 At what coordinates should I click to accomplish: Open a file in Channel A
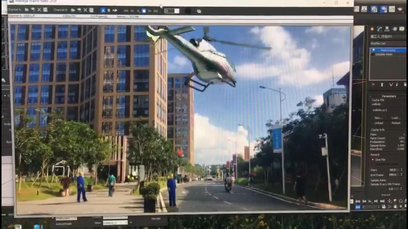pyautogui.click(x=26, y=10)
